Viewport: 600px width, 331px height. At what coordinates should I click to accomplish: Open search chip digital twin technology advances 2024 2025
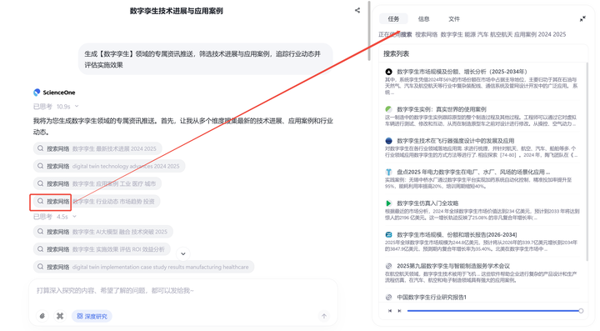pyautogui.click(x=109, y=166)
